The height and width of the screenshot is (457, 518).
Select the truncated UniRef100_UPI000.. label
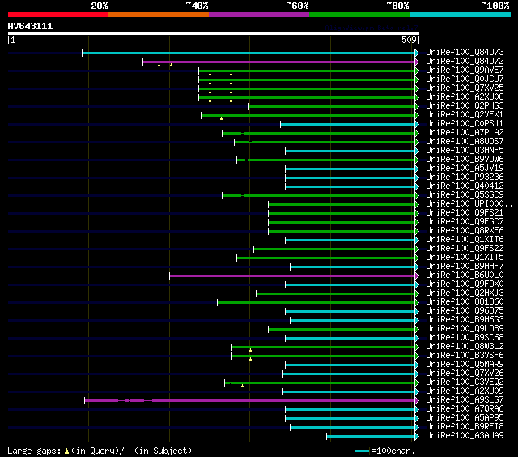(x=469, y=204)
